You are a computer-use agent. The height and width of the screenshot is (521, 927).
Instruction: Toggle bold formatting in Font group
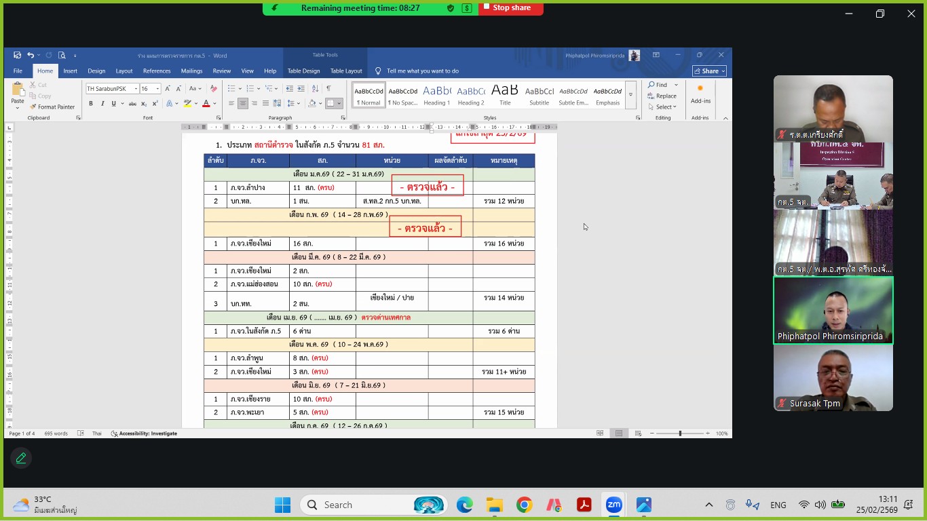tap(91, 104)
